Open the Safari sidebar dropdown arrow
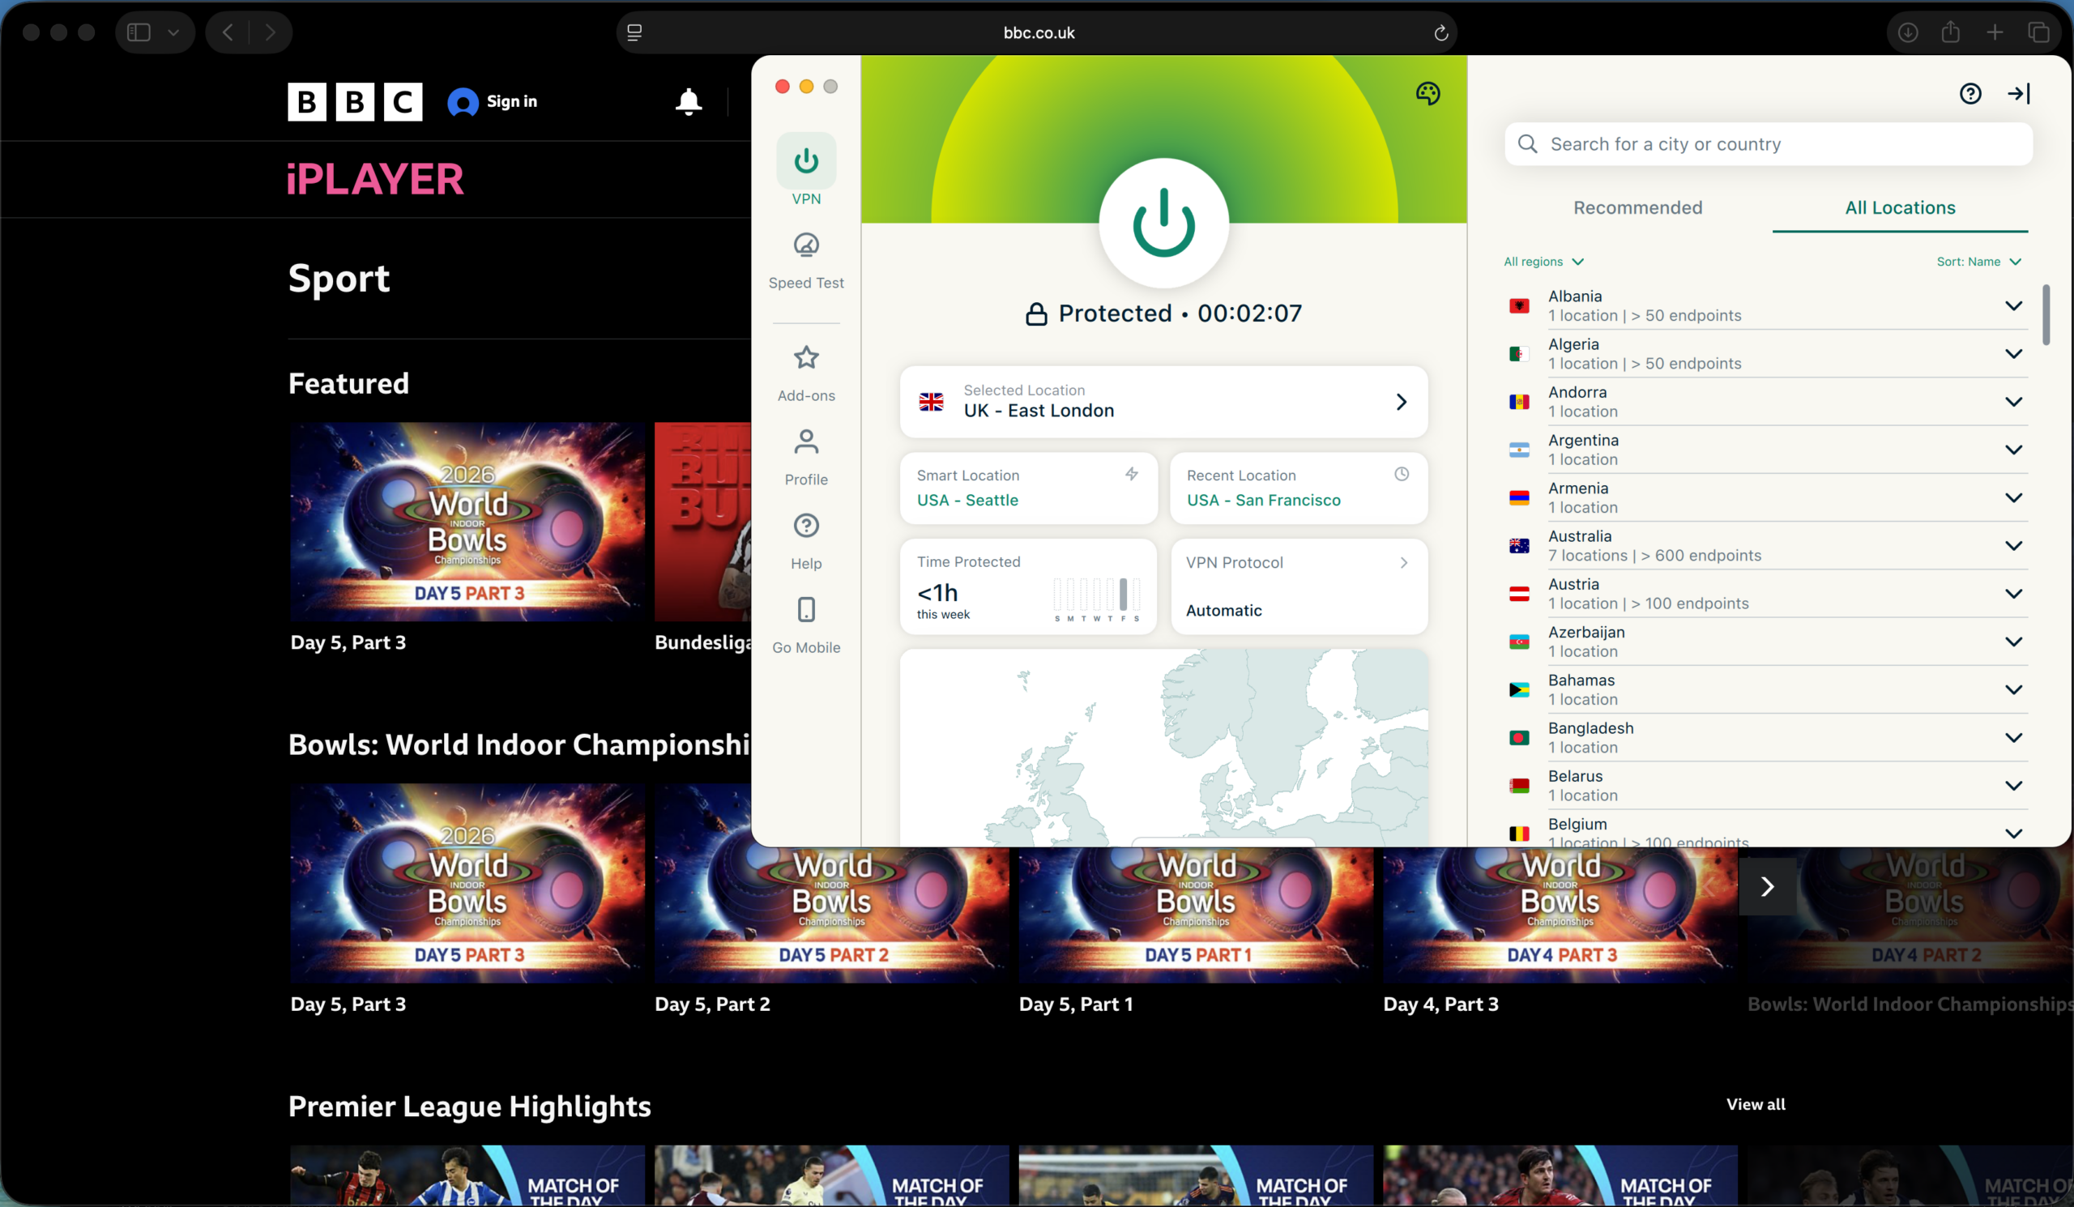 pyautogui.click(x=173, y=32)
